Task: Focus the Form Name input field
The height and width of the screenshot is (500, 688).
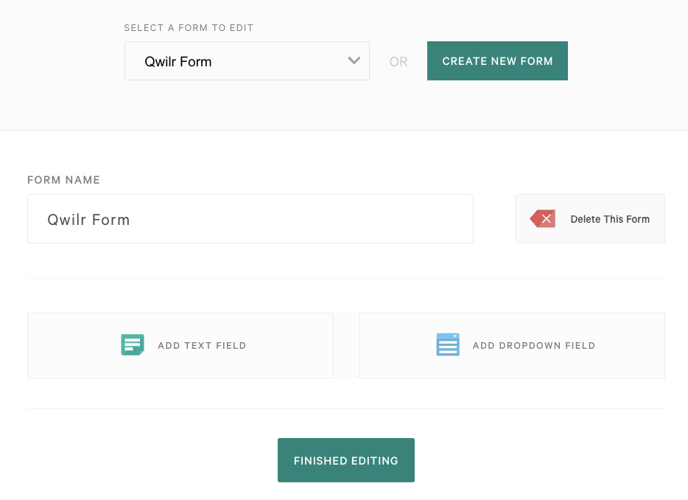Action: coord(250,219)
